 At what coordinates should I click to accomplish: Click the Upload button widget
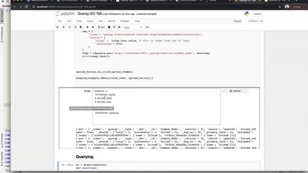coord(235,91)
